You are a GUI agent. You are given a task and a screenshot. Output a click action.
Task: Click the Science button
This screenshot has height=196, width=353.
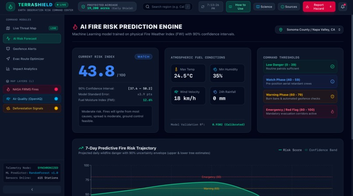click(264, 7)
